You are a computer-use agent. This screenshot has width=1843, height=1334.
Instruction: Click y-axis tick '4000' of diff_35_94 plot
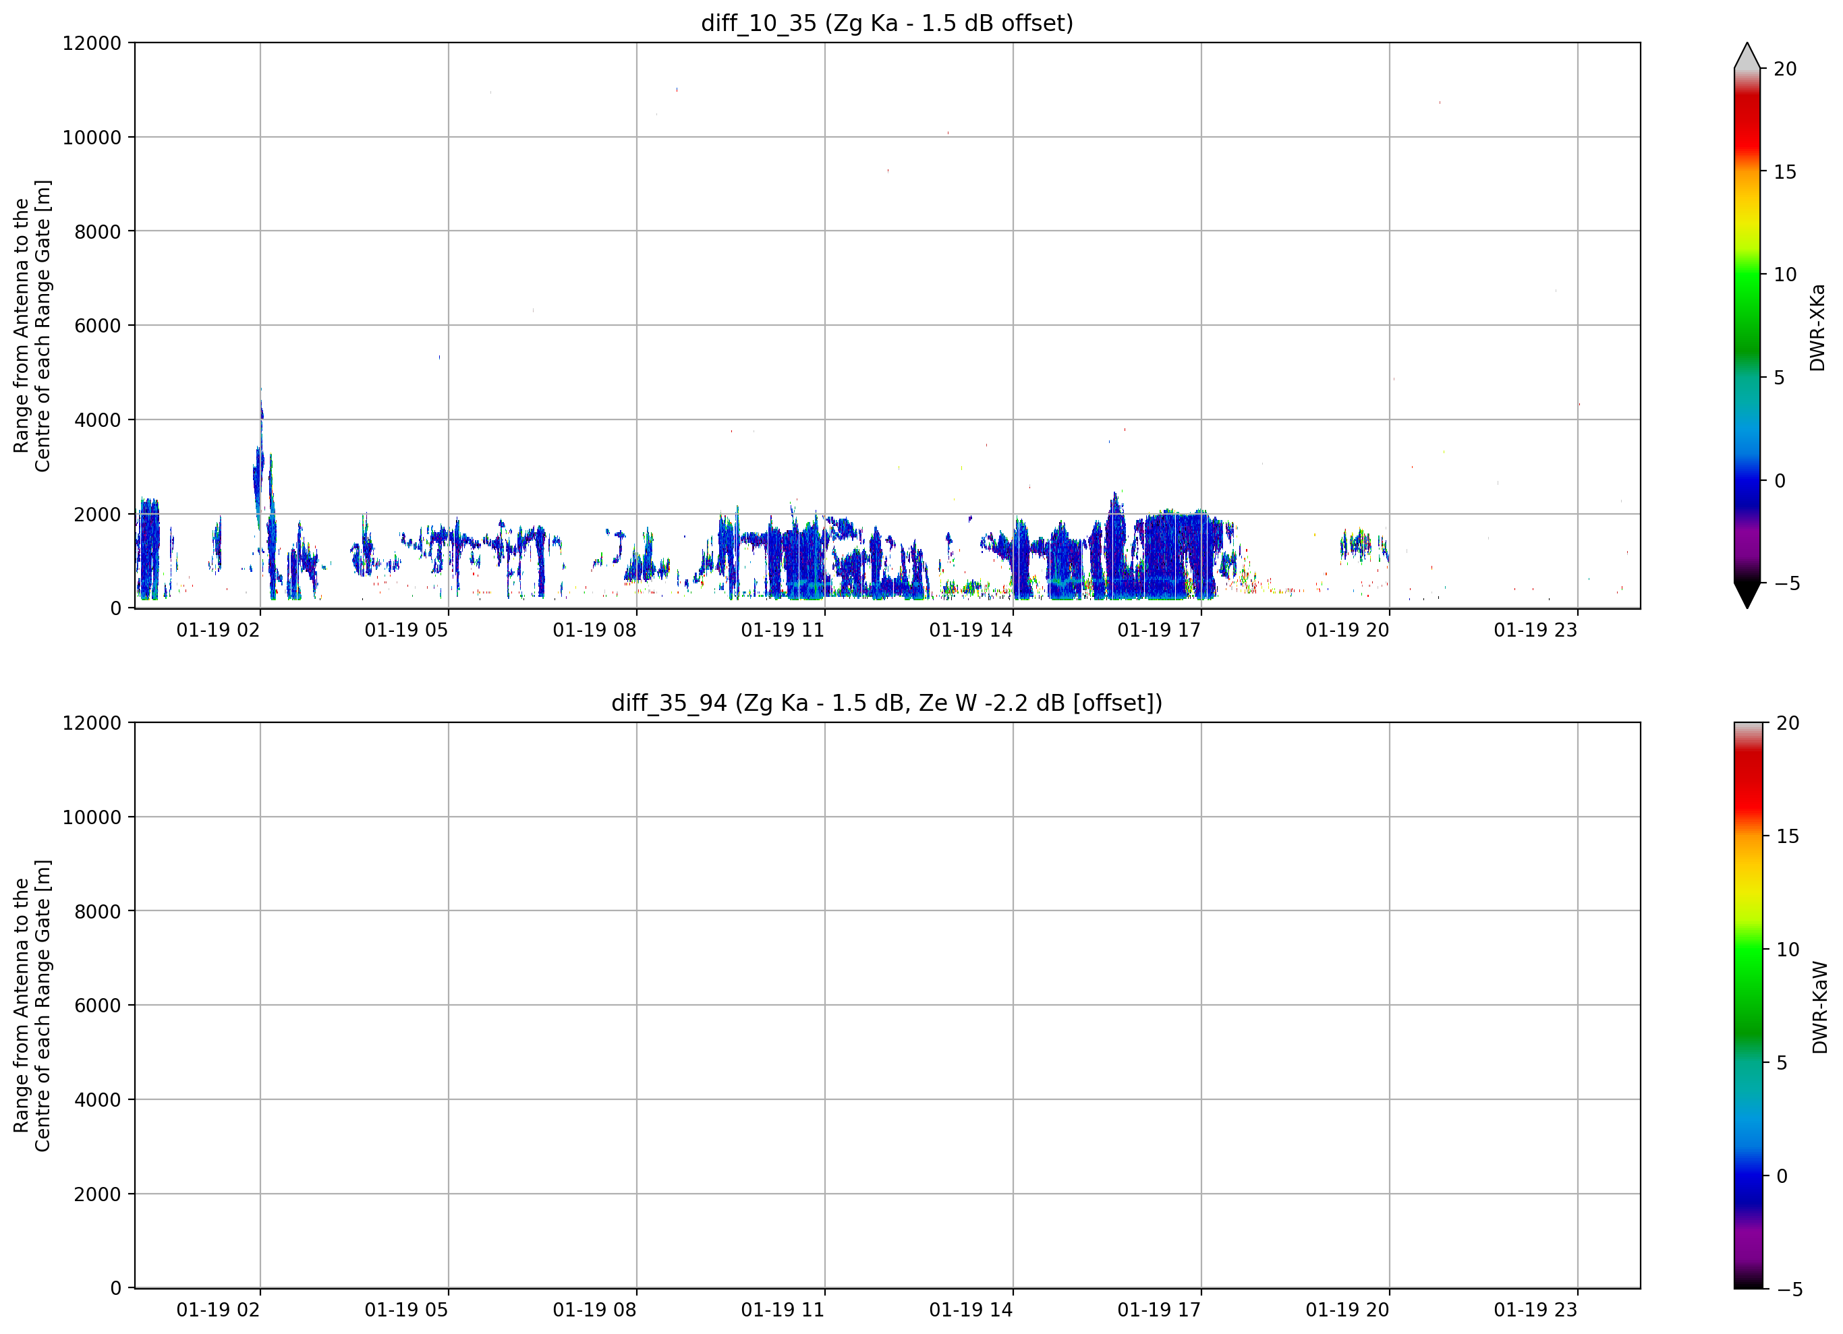[98, 1100]
